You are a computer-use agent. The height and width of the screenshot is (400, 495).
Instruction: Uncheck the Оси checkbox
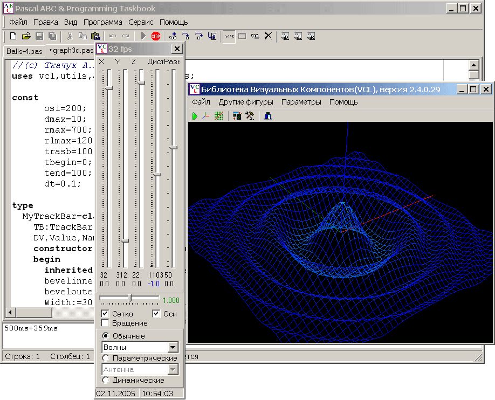pyautogui.click(x=156, y=314)
